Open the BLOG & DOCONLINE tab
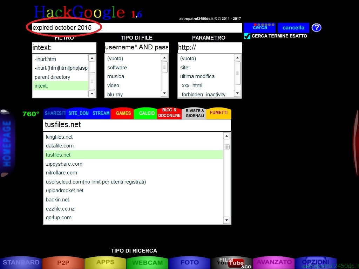Screen dimensions: 359x269 click(169, 113)
